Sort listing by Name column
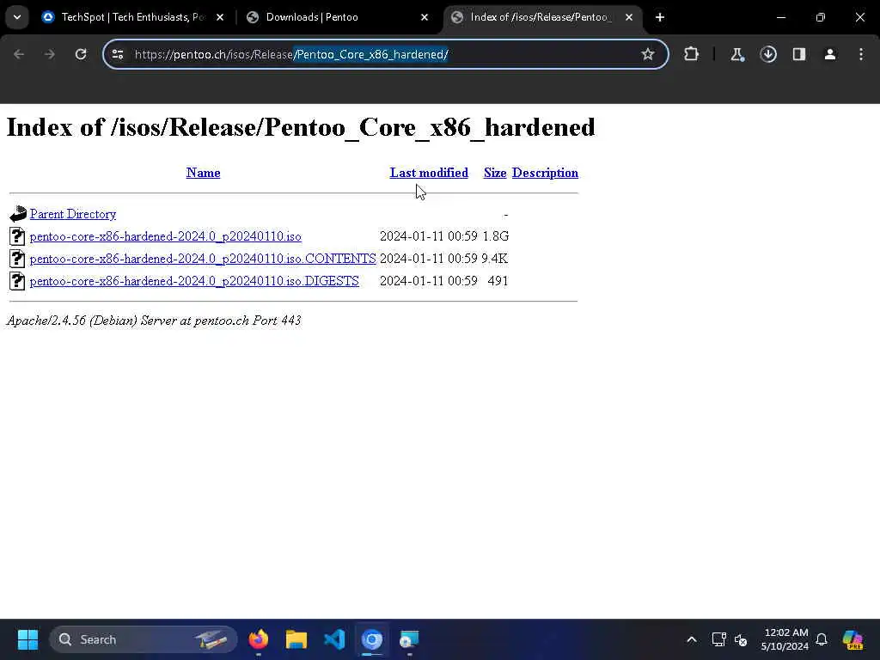 click(x=203, y=173)
